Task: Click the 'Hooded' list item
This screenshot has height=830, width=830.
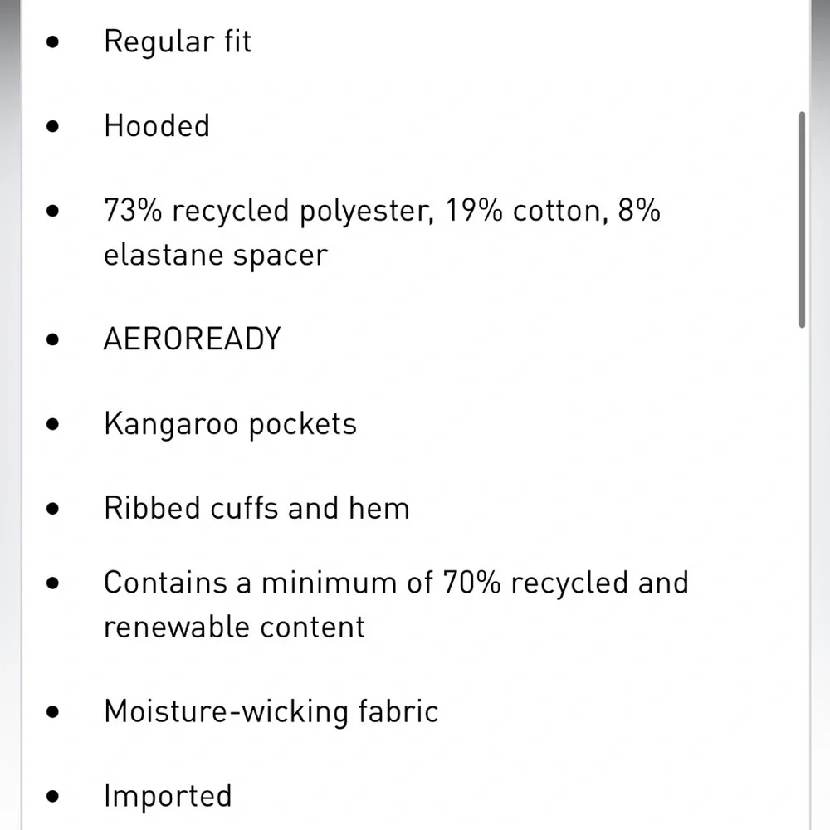Action: [157, 126]
